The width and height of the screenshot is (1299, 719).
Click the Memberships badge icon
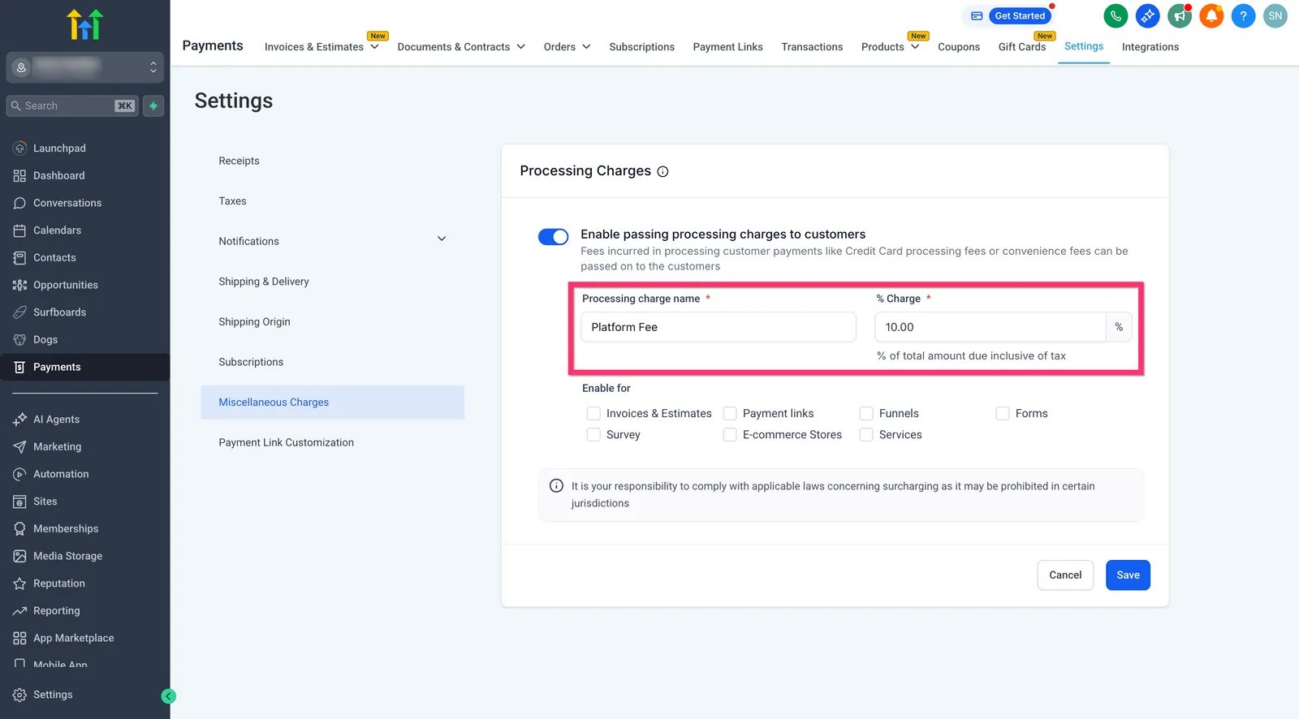click(x=19, y=529)
